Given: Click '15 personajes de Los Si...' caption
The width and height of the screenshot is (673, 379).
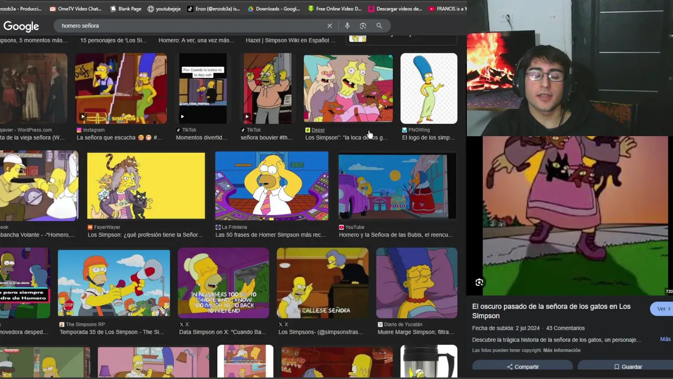Looking at the screenshot, I should tap(113, 41).
